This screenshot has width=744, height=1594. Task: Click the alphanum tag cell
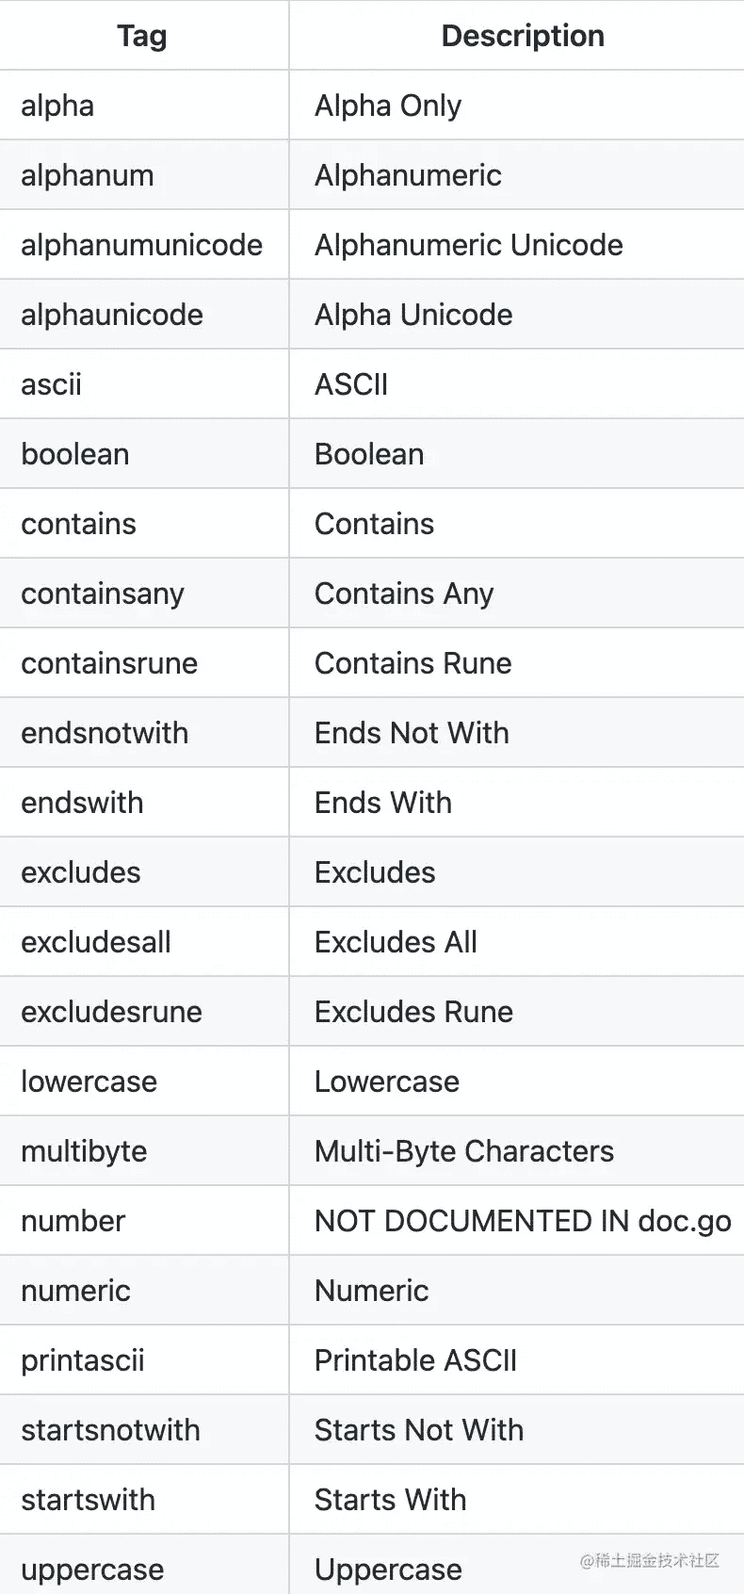(88, 175)
